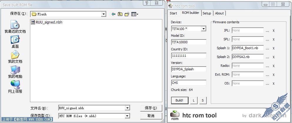
Task: Click the Model ID field
Action: [x=189, y=42]
